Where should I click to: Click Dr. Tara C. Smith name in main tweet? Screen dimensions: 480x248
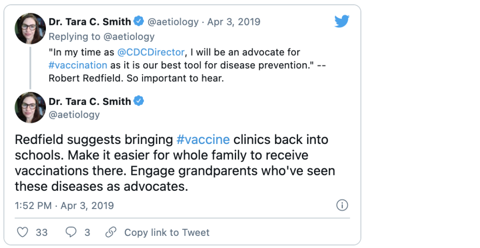tap(90, 101)
